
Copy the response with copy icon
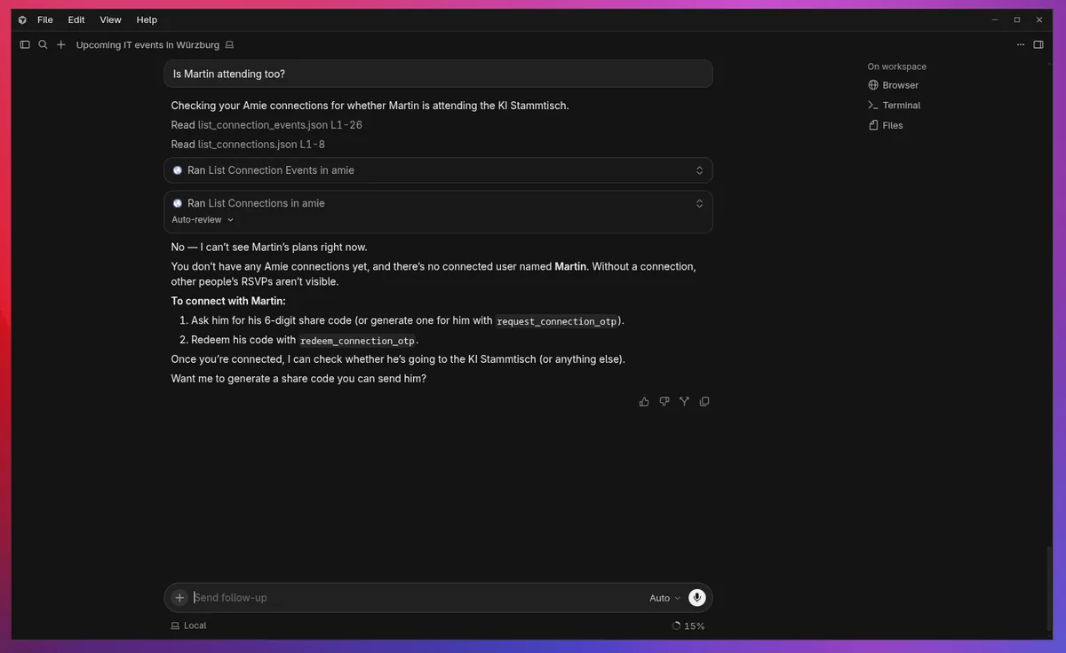704,402
